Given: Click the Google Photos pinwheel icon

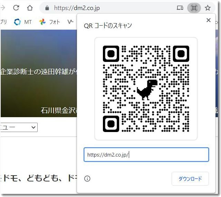Looking at the screenshot, I should click(x=42, y=22).
